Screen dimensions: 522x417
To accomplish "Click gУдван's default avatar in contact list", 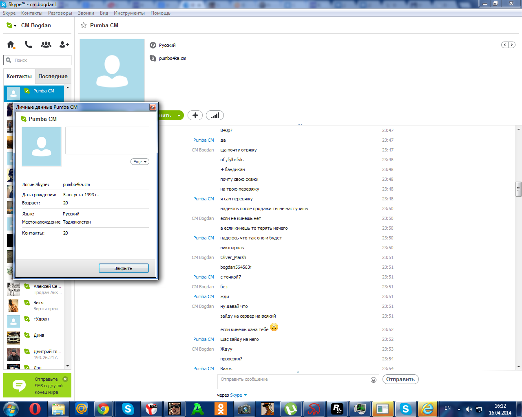I will pos(13,321).
